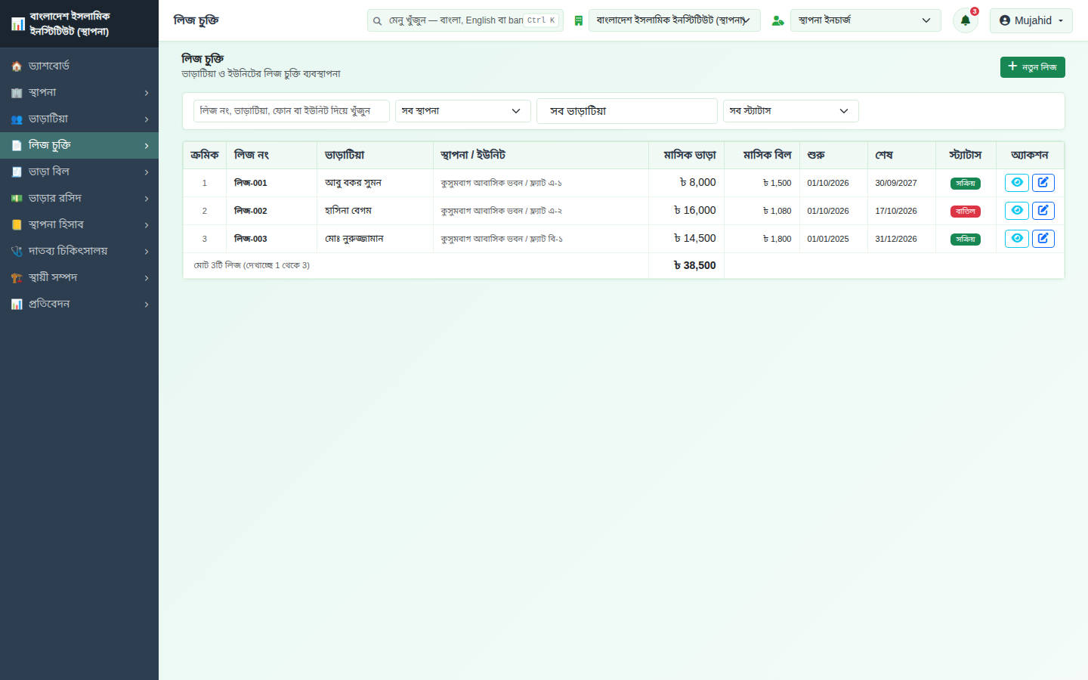This screenshot has height=680, width=1088.
Task: Click the green user icon beside স্থাপনা ইনচার্জ
Action: pos(777,20)
